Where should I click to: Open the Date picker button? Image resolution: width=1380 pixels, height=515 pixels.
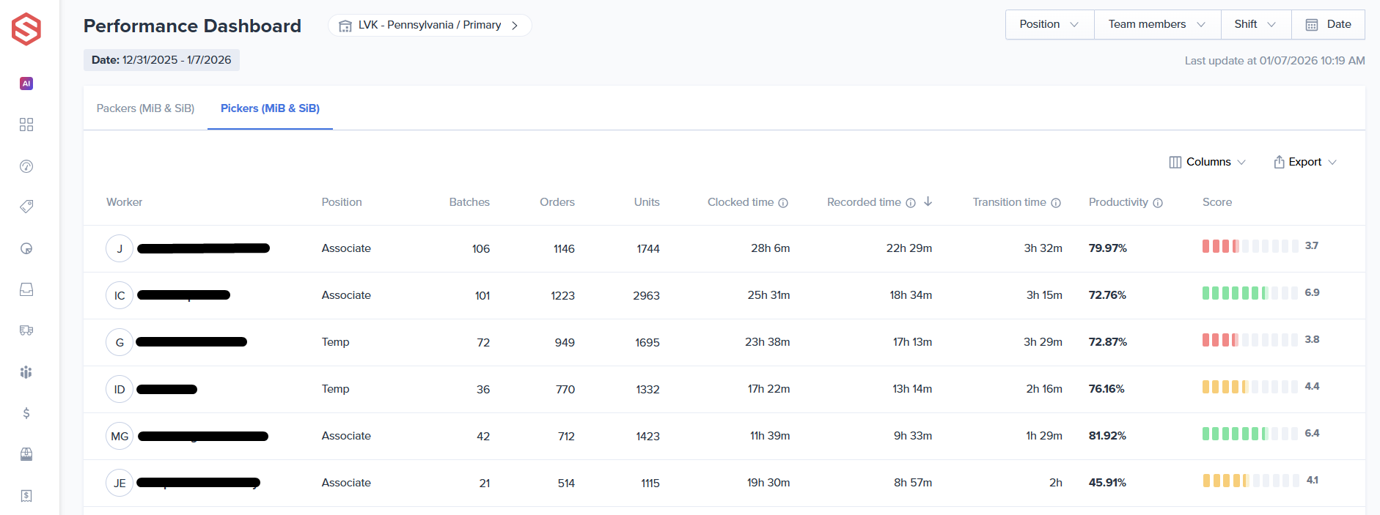(x=1328, y=24)
